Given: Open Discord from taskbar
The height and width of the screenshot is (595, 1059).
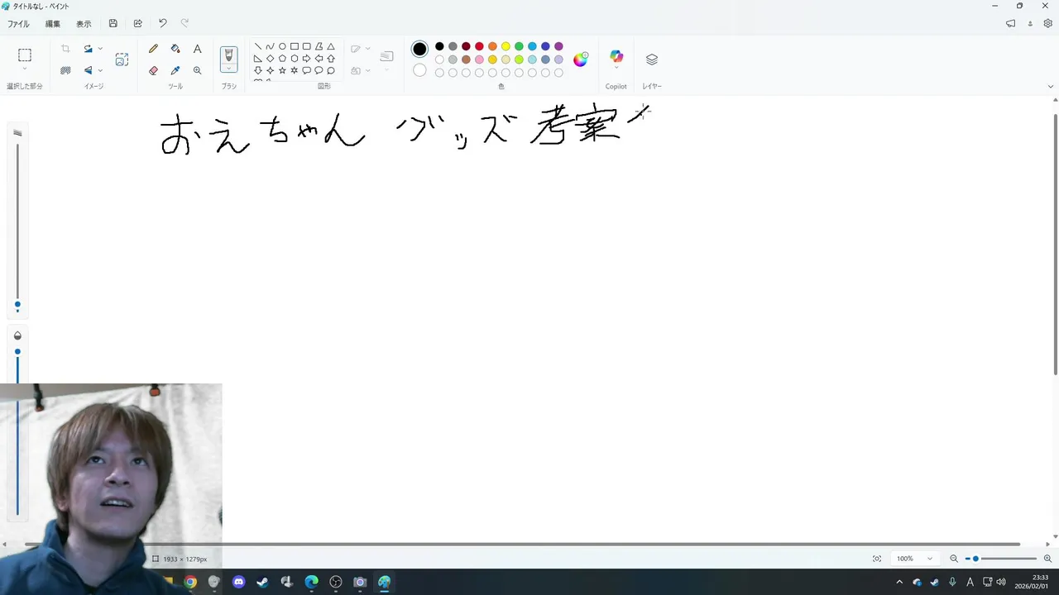Looking at the screenshot, I should point(239,582).
